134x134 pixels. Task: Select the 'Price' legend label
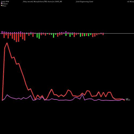4,6
